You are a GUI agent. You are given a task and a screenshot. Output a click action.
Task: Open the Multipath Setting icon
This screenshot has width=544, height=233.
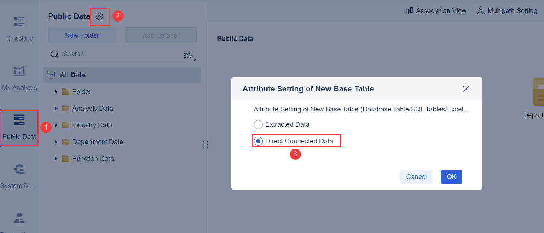(x=481, y=11)
